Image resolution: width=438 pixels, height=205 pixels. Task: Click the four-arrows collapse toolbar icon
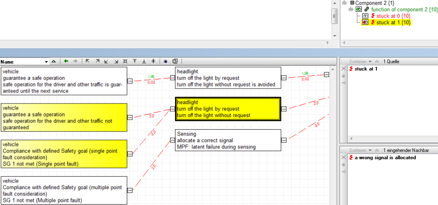(x=125, y=62)
